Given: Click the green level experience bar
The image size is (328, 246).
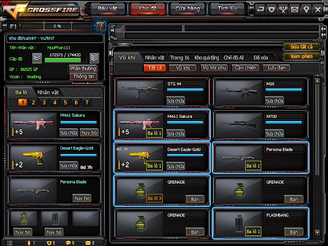Looking at the screenshot, I should pyautogui.click(x=63, y=60).
